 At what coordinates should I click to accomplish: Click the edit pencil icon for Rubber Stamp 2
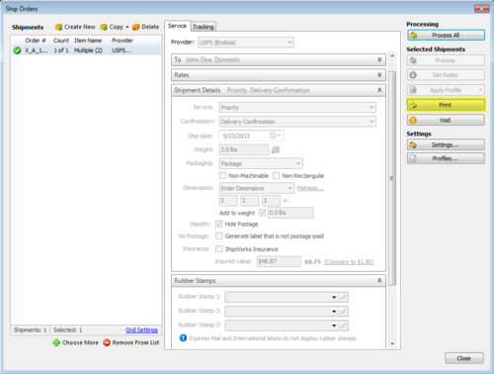pyautogui.click(x=344, y=311)
